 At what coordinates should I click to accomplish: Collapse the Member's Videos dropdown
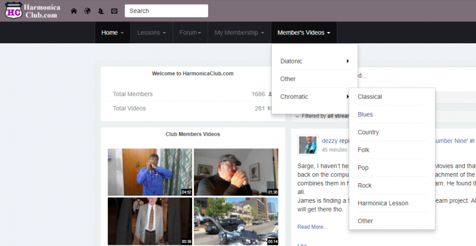(304, 33)
